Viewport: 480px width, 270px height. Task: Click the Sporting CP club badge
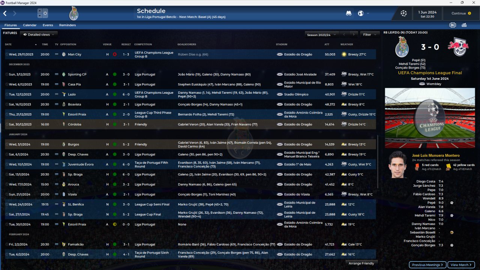pyautogui.click(x=64, y=74)
